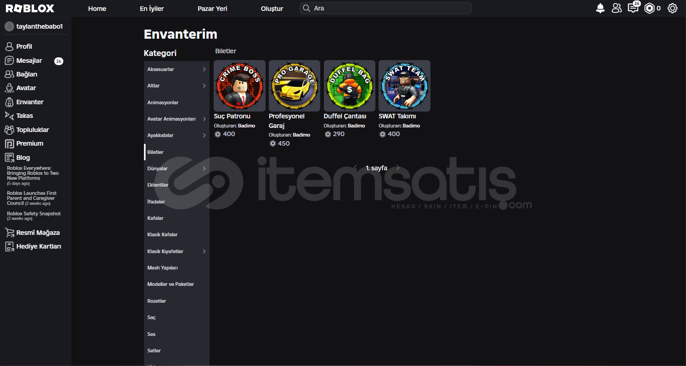
Task: Open the notifications bell
Action: tap(600, 8)
